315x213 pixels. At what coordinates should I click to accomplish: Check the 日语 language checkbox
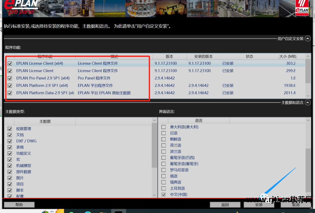pos(164,133)
